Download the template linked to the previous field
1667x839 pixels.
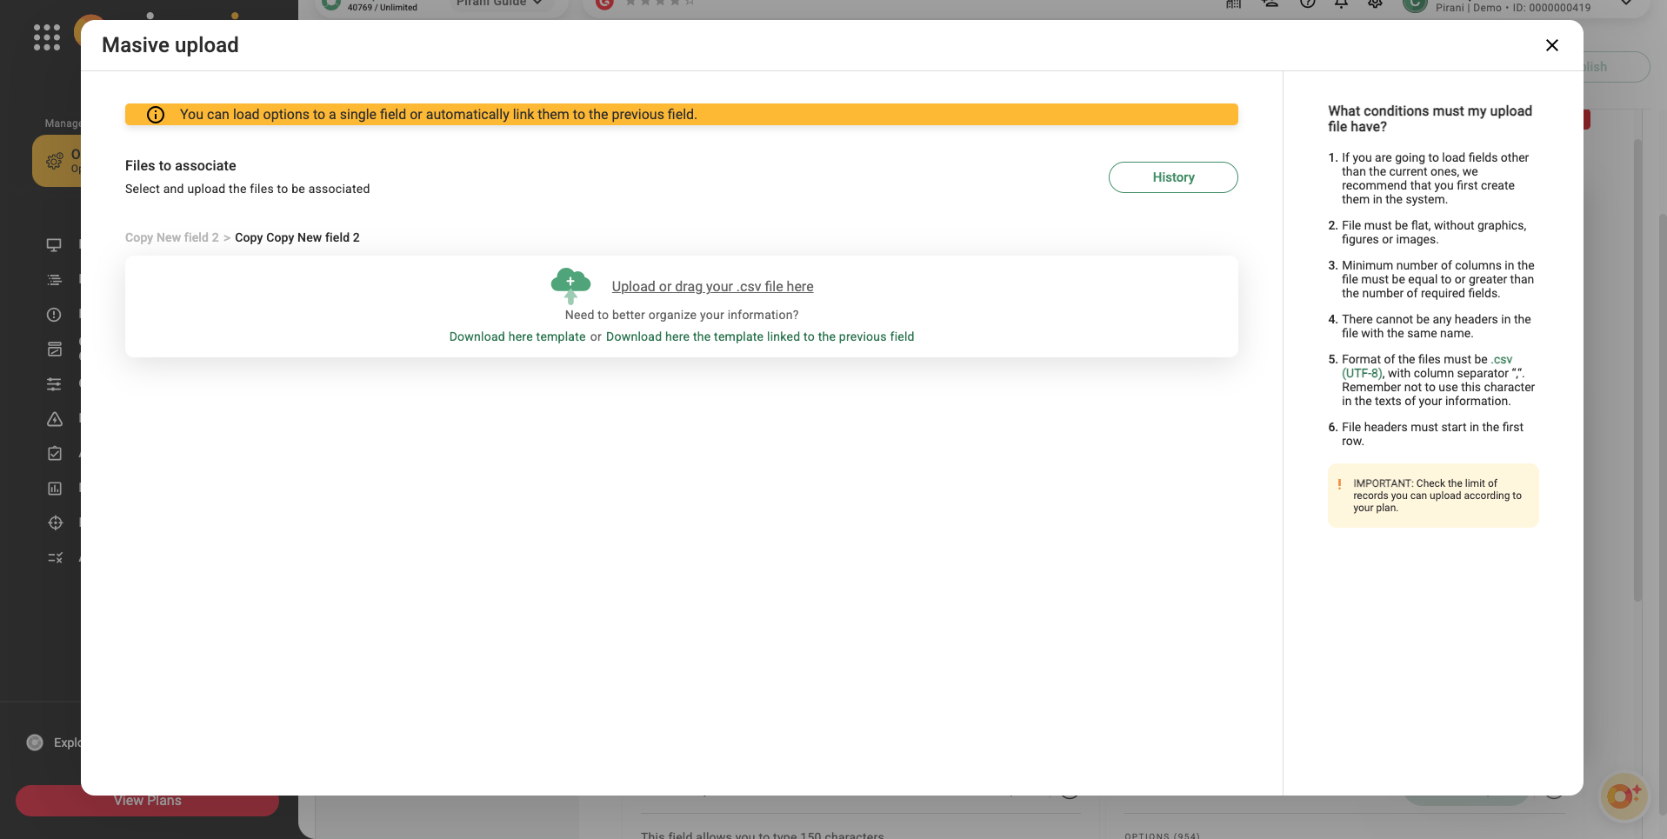coord(759,337)
